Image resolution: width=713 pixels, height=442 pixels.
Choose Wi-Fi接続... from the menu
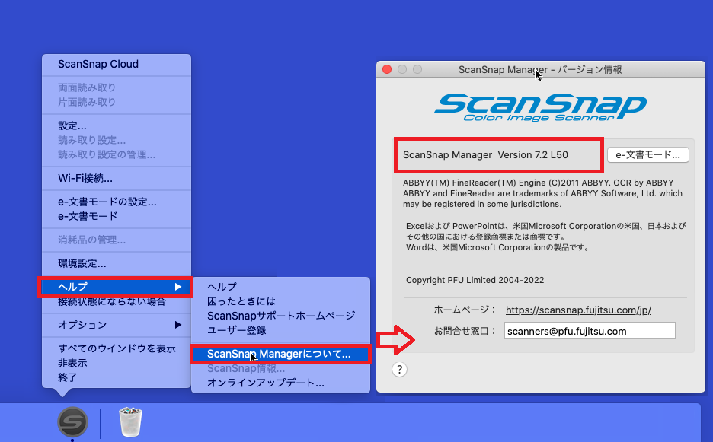pos(117,179)
